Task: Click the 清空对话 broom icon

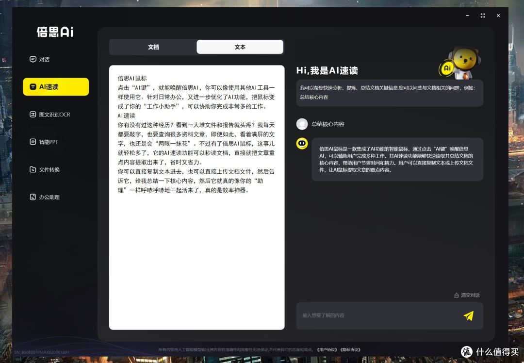Action: 456,295
